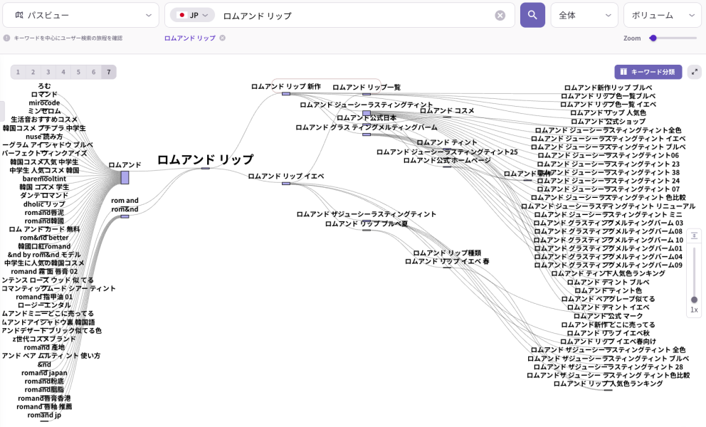Viewport: 706px width, 427px height.
Task: Select depth step 7
Action: point(108,72)
